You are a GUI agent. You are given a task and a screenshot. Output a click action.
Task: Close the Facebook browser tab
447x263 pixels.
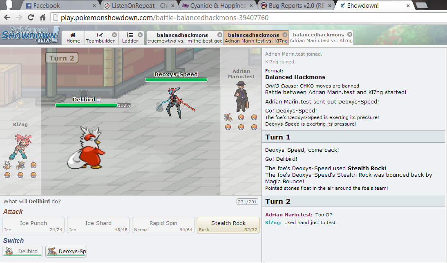(x=94, y=6)
